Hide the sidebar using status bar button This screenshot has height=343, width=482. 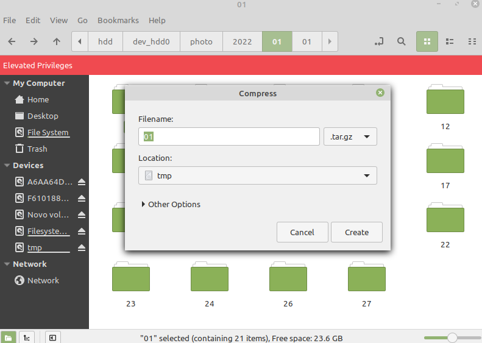coord(52,338)
